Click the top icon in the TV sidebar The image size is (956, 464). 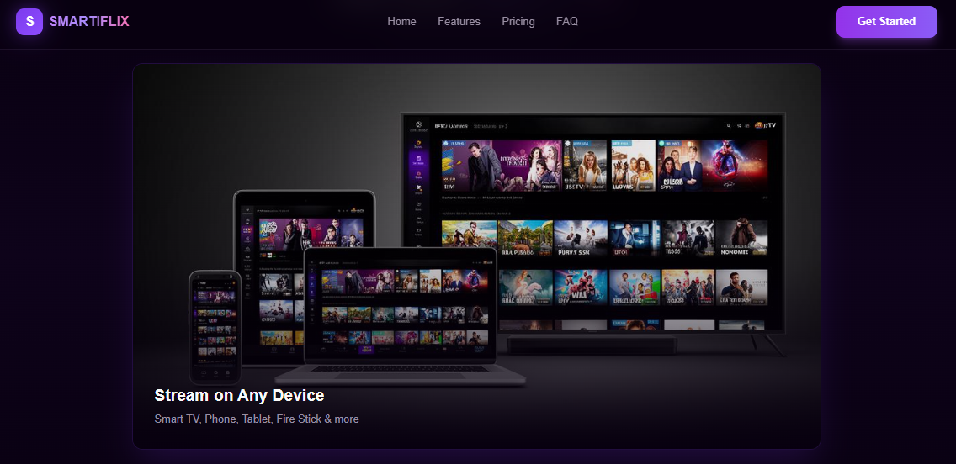coord(418,126)
